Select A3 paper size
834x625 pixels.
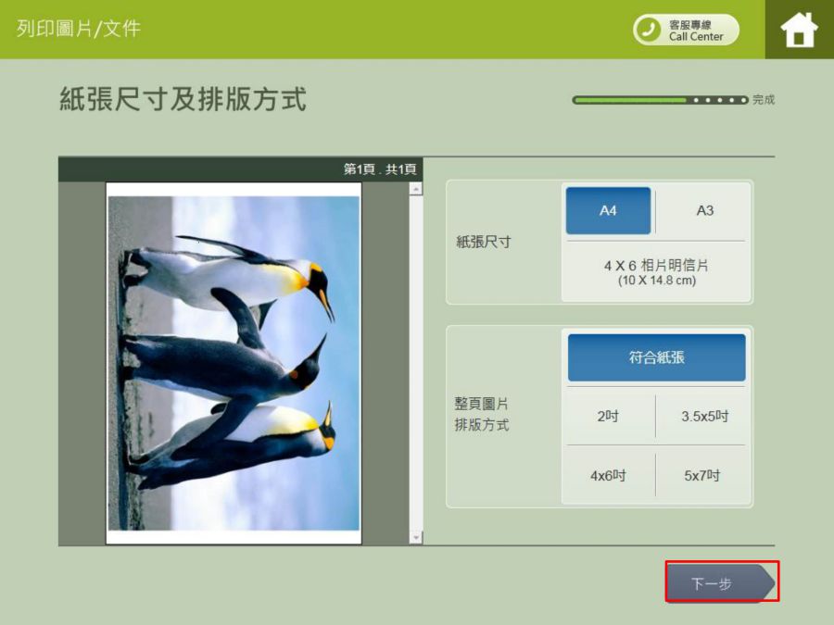(704, 211)
